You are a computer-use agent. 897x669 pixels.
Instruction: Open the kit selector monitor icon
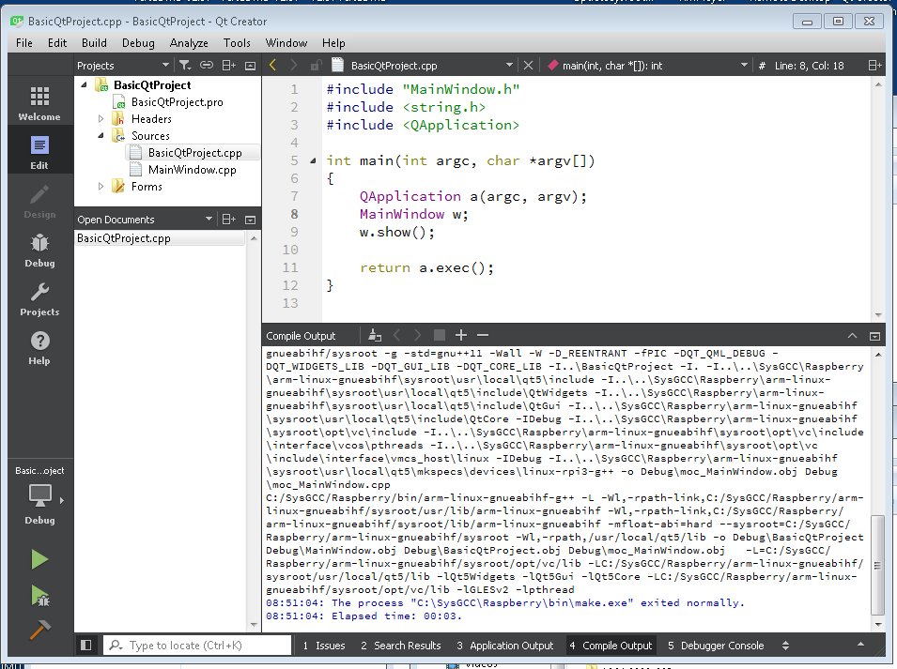tap(40, 495)
